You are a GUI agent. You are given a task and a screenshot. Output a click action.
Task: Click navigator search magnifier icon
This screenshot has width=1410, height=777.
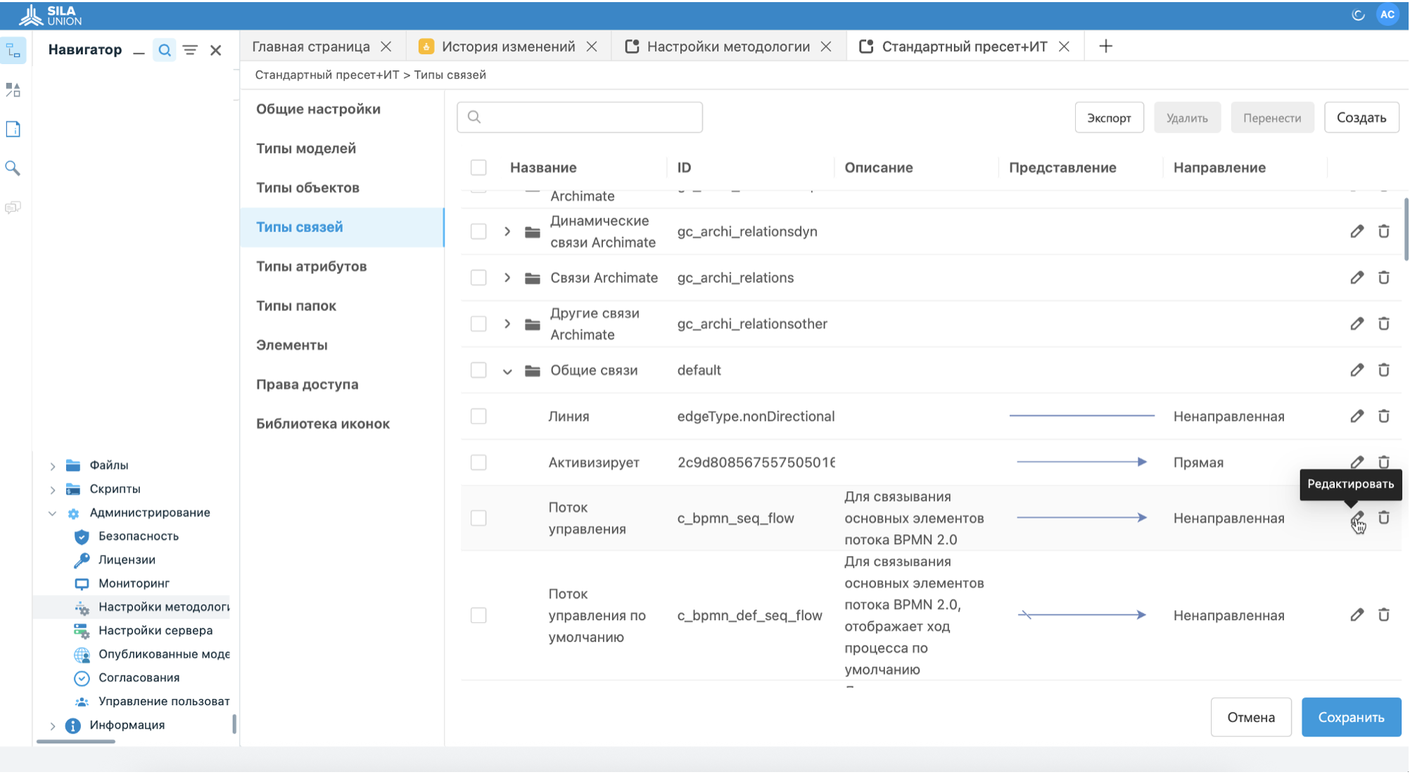[x=164, y=50]
